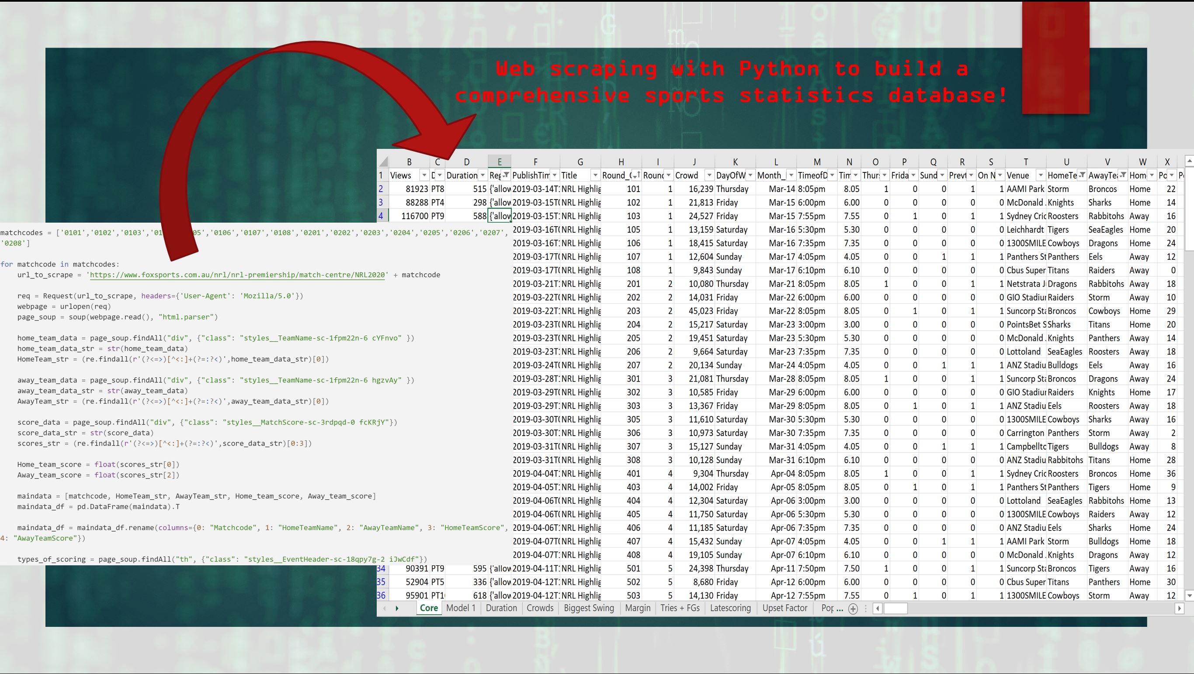
Task: Click the Round_ cell containing 308
Action: pos(621,460)
